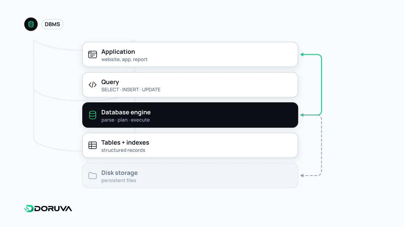Click the DBMS pill label
Viewport: 404px width, 227px height.
[53, 24]
